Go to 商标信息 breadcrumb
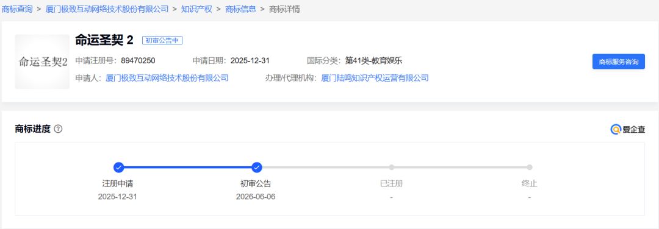The width and height of the screenshot is (659, 229). tap(241, 9)
